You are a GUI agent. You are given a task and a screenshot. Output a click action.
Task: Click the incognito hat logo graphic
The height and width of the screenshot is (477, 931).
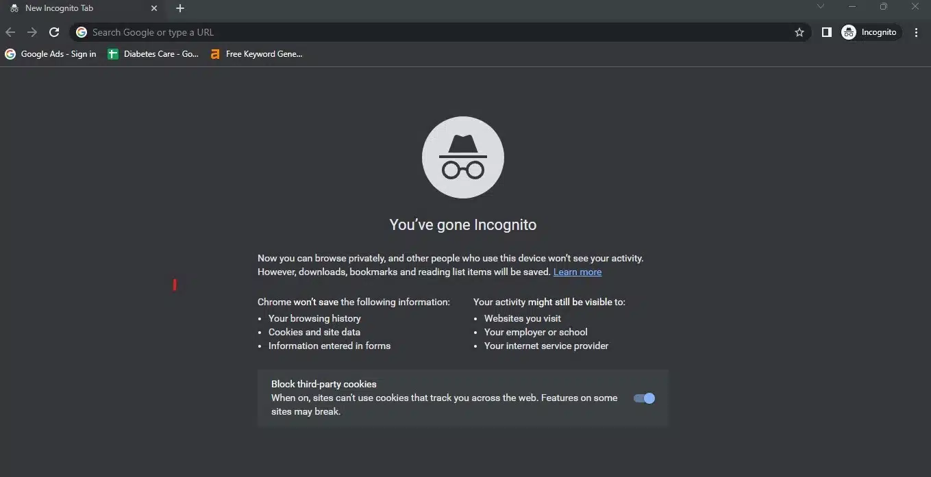pos(462,157)
